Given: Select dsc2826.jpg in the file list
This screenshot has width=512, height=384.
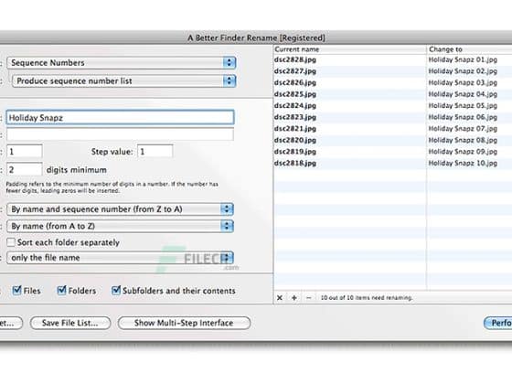Looking at the screenshot, I should (x=295, y=82).
